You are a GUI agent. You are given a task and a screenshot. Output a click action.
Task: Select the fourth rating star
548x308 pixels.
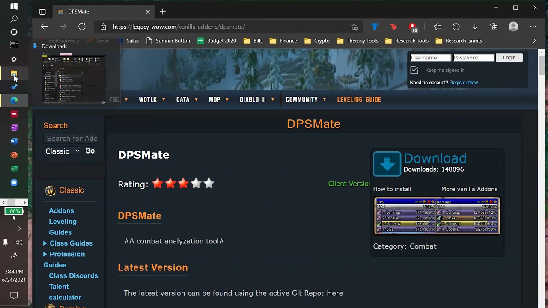[x=196, y=184]
